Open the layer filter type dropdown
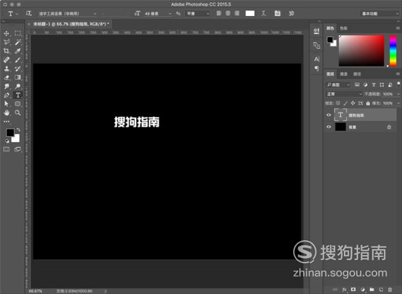402x294 pixels. (x=338, y=85)
